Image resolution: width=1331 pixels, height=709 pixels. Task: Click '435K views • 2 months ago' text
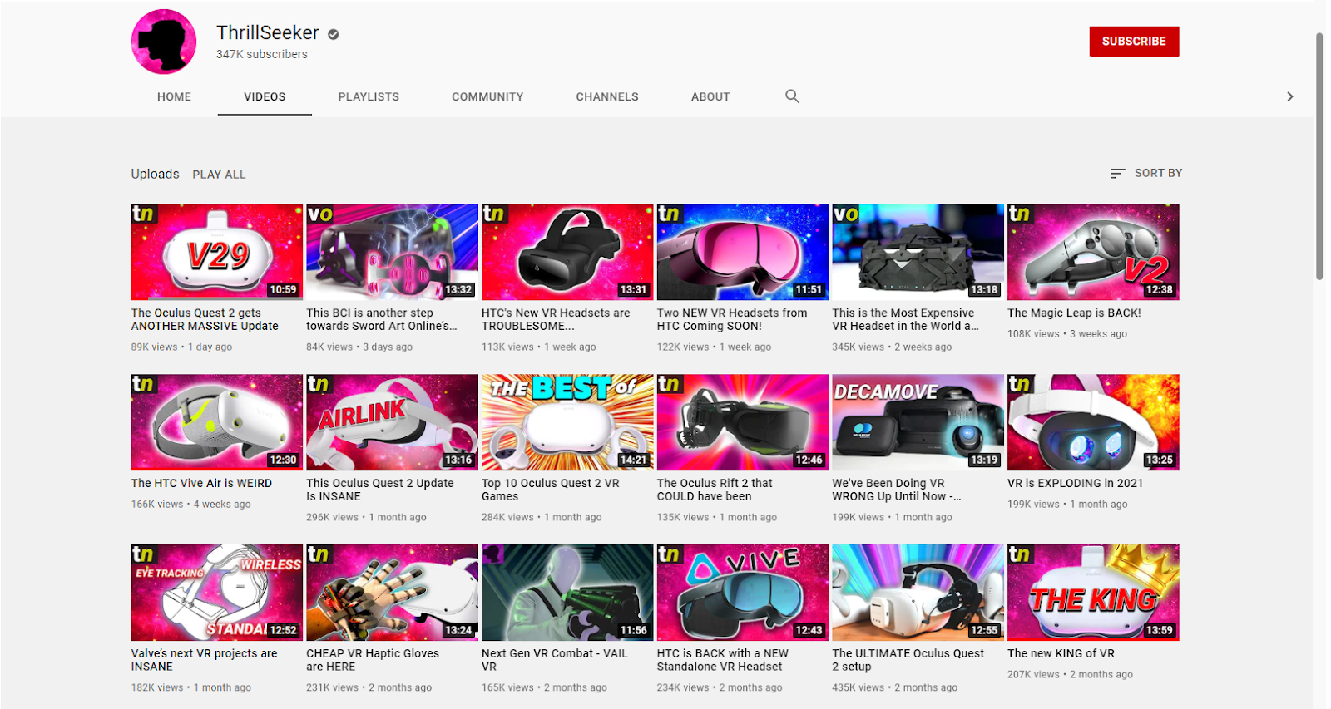coord(895,688)
